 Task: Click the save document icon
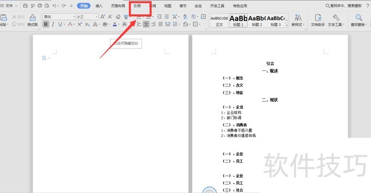point(25,6)
